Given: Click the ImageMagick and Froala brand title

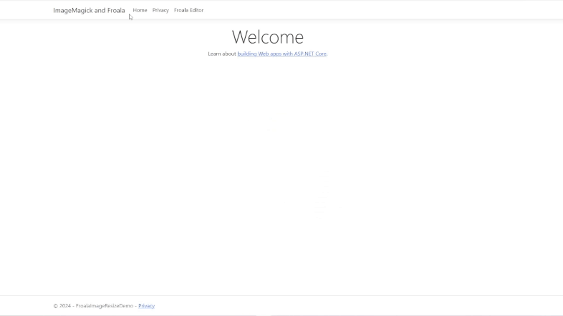Looking at the screenshot, I should coord(89,10).
